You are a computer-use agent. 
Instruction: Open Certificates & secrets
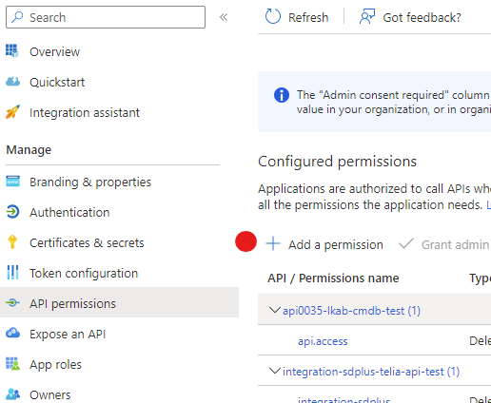pos(87,242)
